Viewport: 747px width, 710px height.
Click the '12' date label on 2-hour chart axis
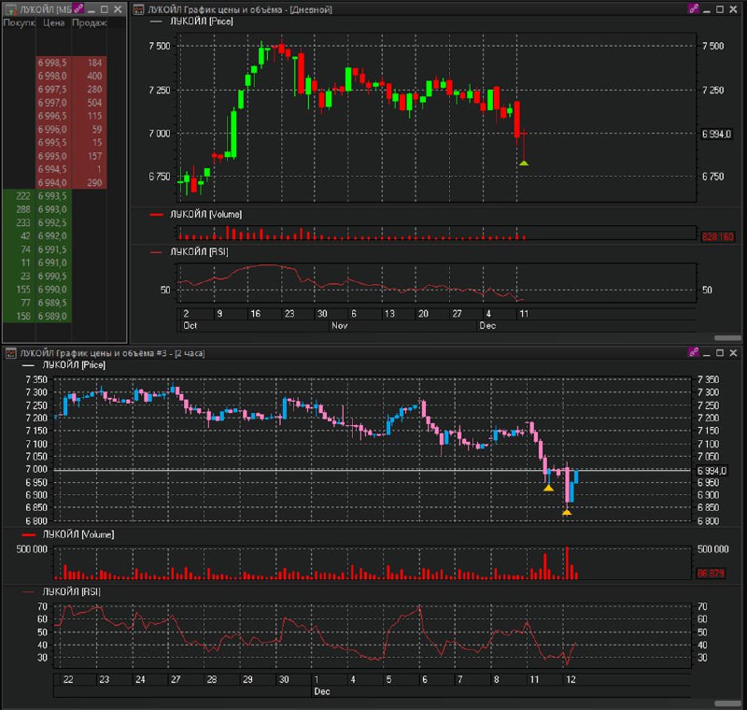(571, 680)
